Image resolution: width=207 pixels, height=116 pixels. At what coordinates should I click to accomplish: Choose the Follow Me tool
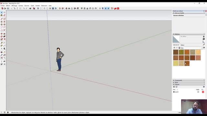[x=4, y=36]
